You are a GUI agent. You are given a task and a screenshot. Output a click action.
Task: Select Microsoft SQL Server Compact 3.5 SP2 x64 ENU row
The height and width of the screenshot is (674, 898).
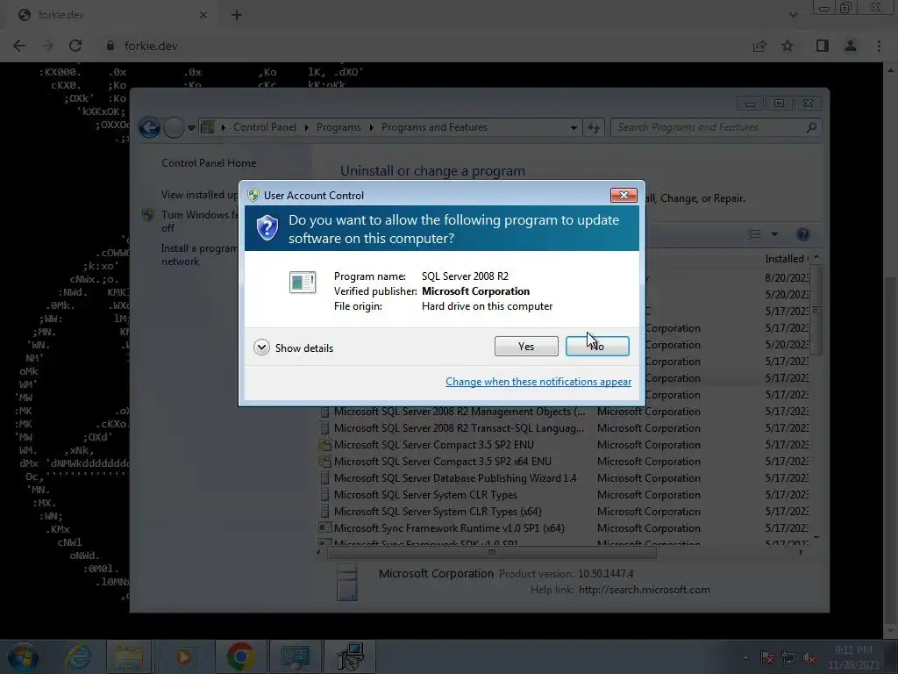tap(563, 462)
